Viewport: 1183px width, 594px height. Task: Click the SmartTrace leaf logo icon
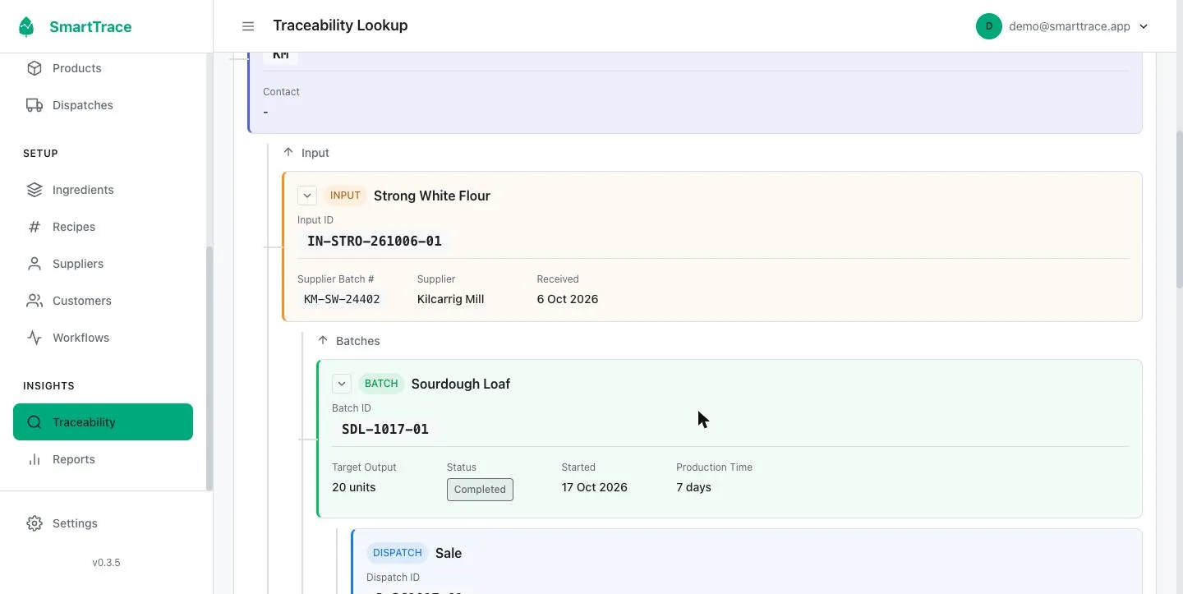point(27,27)
